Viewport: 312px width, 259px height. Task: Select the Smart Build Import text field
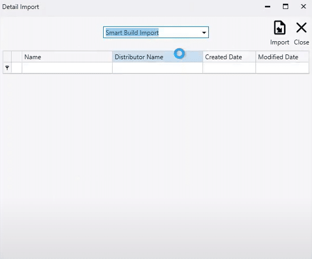(x=152, y=32)
